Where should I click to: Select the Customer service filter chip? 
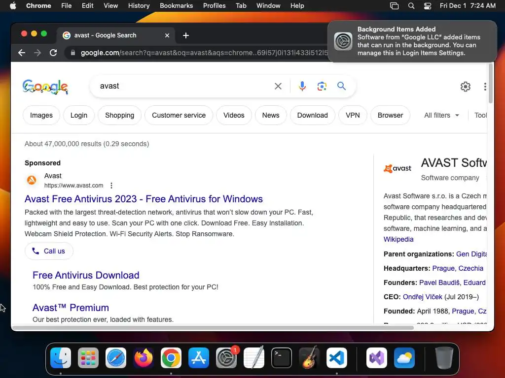[x=179, y=115]
